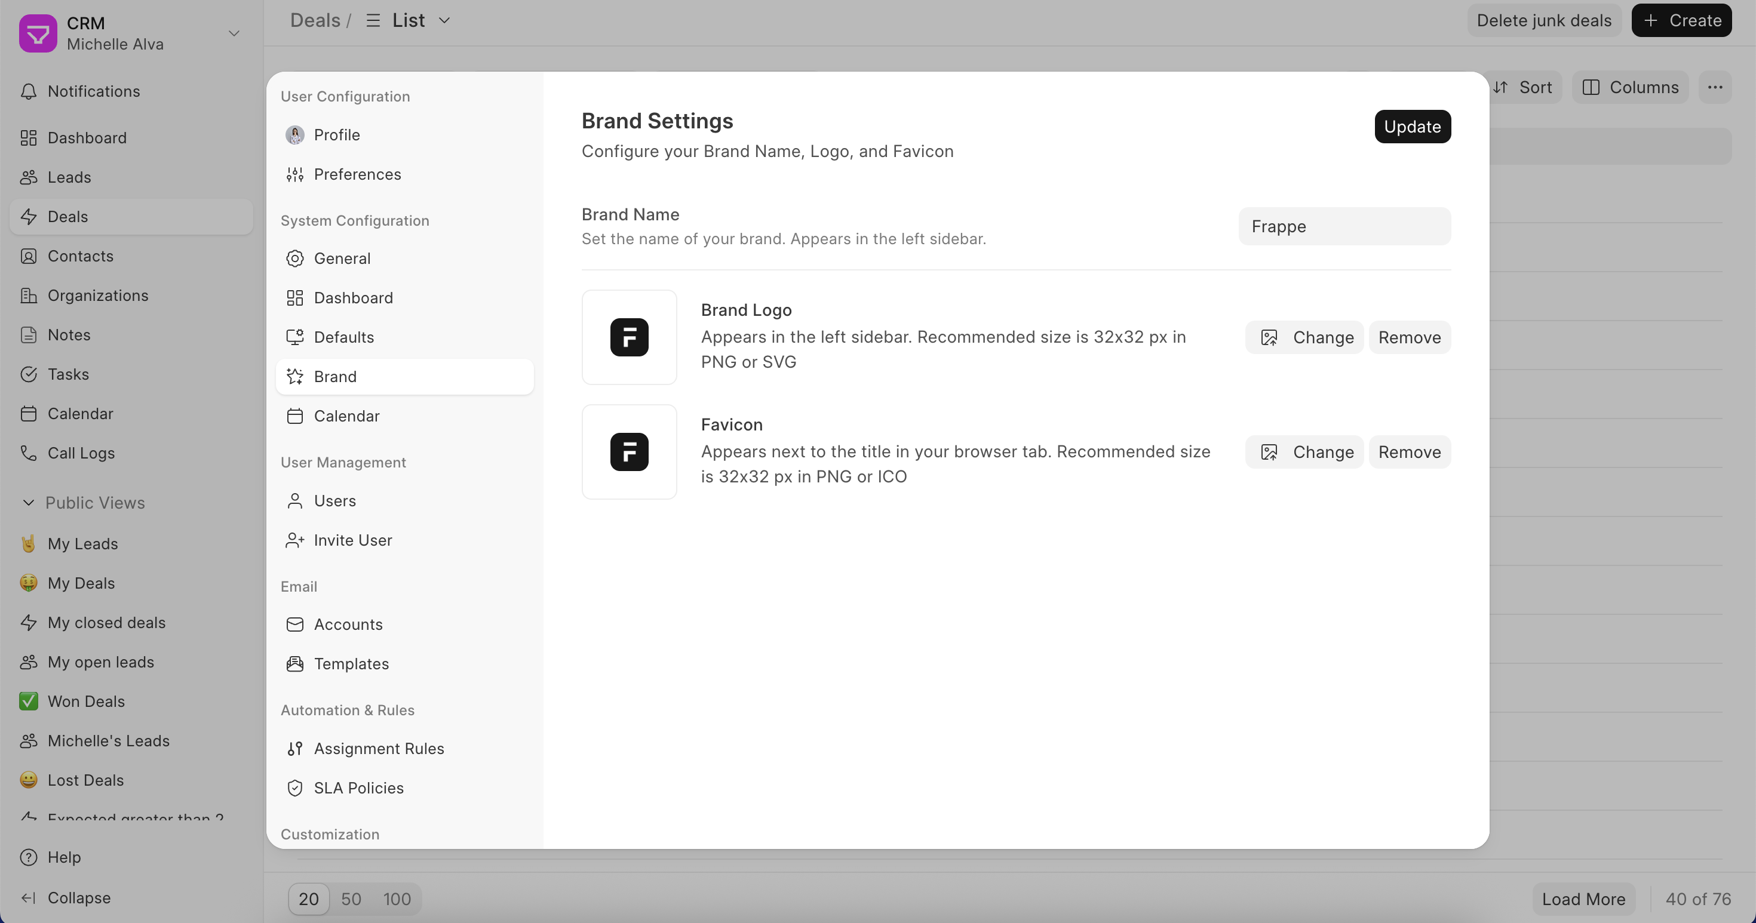1756x923 pixels.
Task: Open Email Accounts settings
Action: point(348,624)
